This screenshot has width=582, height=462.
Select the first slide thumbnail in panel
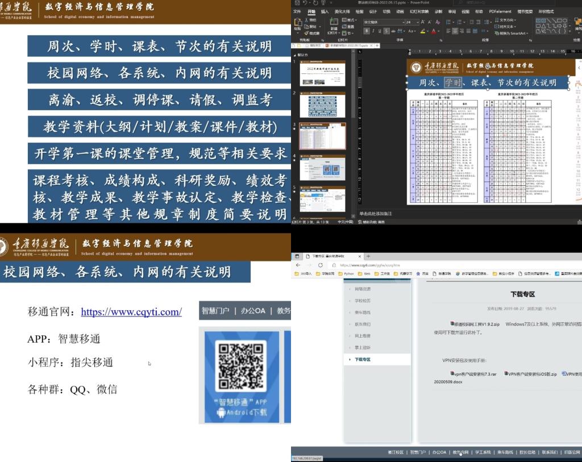pos(322,72)
